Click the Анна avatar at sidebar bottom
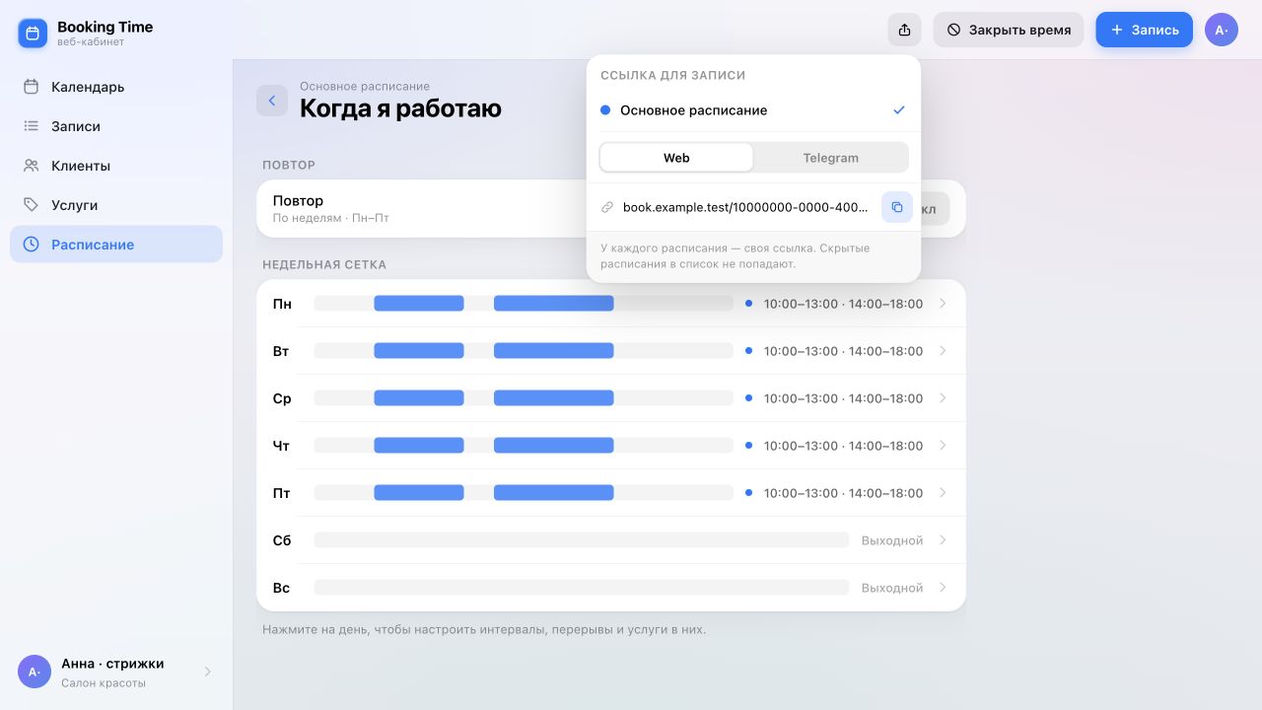1262x710 pixels. [35, 672]
